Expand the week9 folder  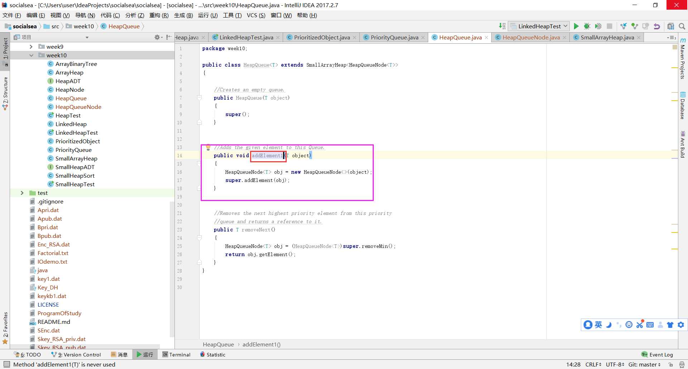pos(31,47)
